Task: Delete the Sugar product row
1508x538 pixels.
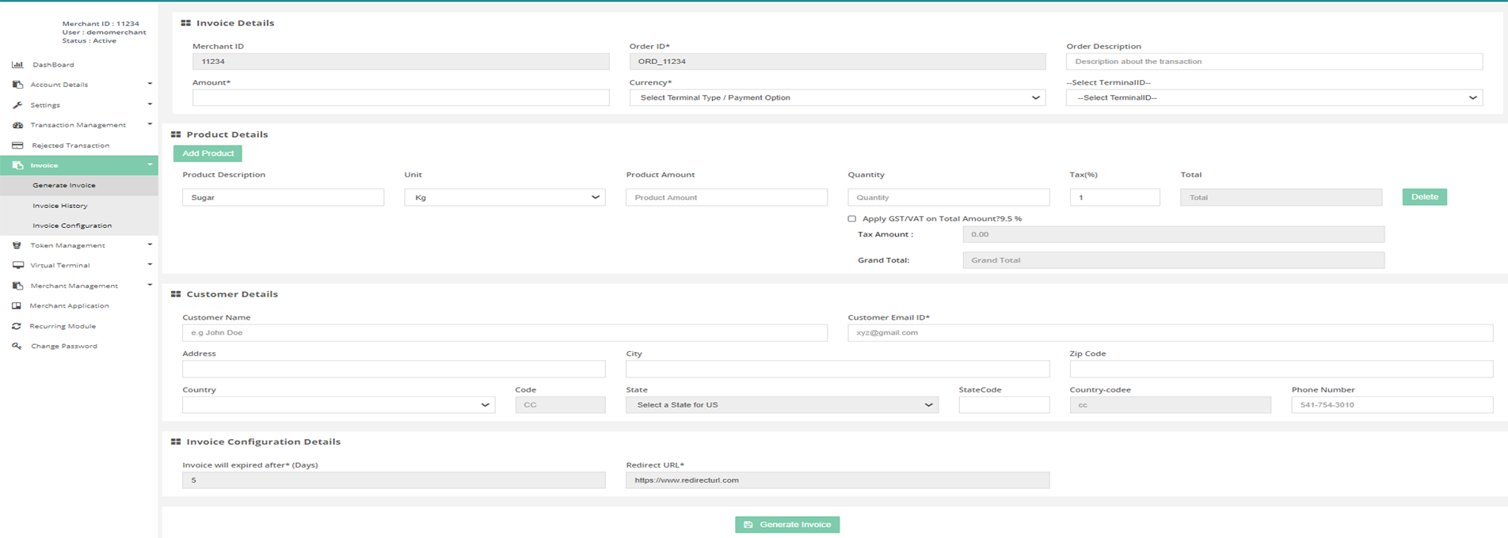Action: [x=1424, y=197]
